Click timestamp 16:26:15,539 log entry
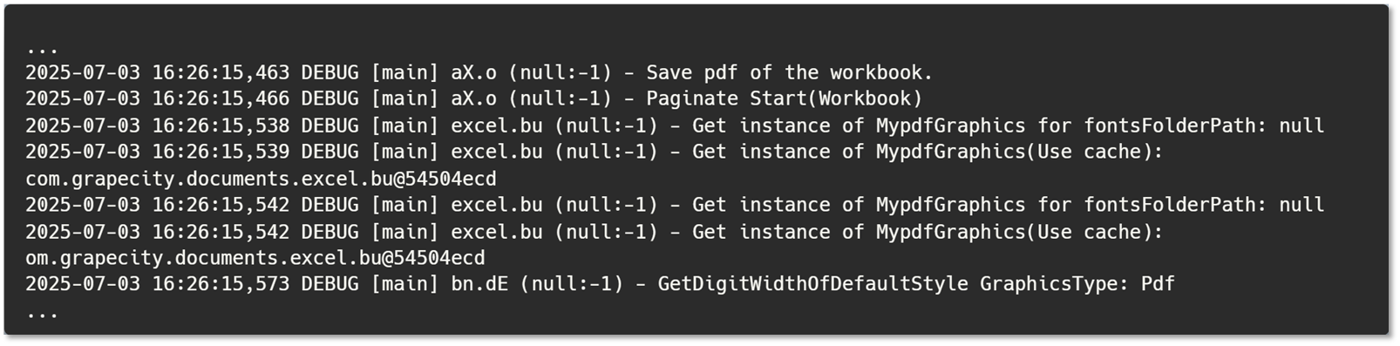1400x346 pixels. 221,152
